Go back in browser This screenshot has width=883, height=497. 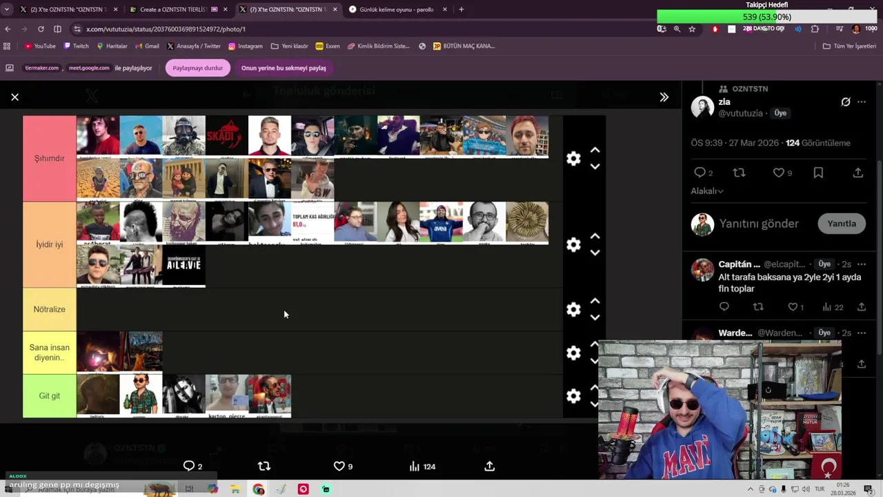pos(8,29)
